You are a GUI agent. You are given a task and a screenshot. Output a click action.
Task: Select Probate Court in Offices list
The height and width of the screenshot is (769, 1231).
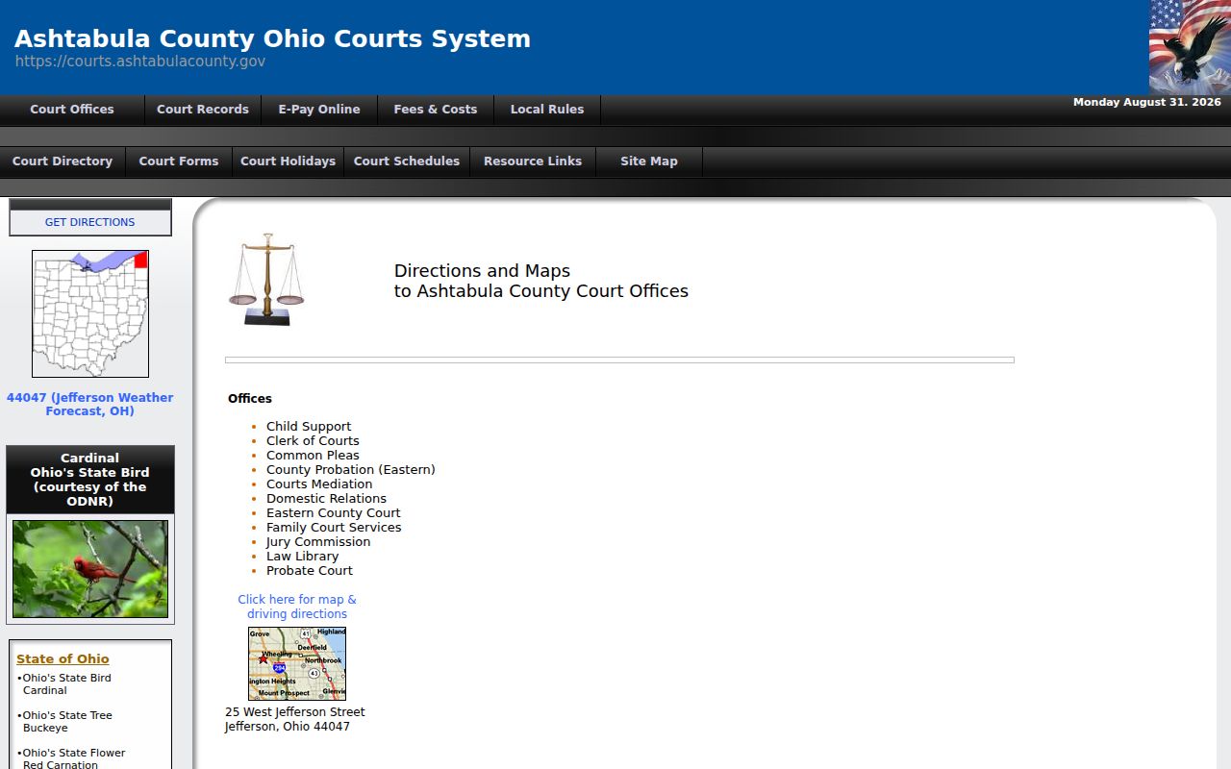[x=310, y=571]
